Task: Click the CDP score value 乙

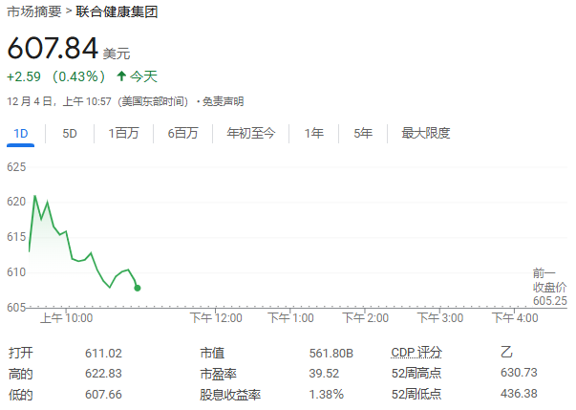Action: coord(506,353)
